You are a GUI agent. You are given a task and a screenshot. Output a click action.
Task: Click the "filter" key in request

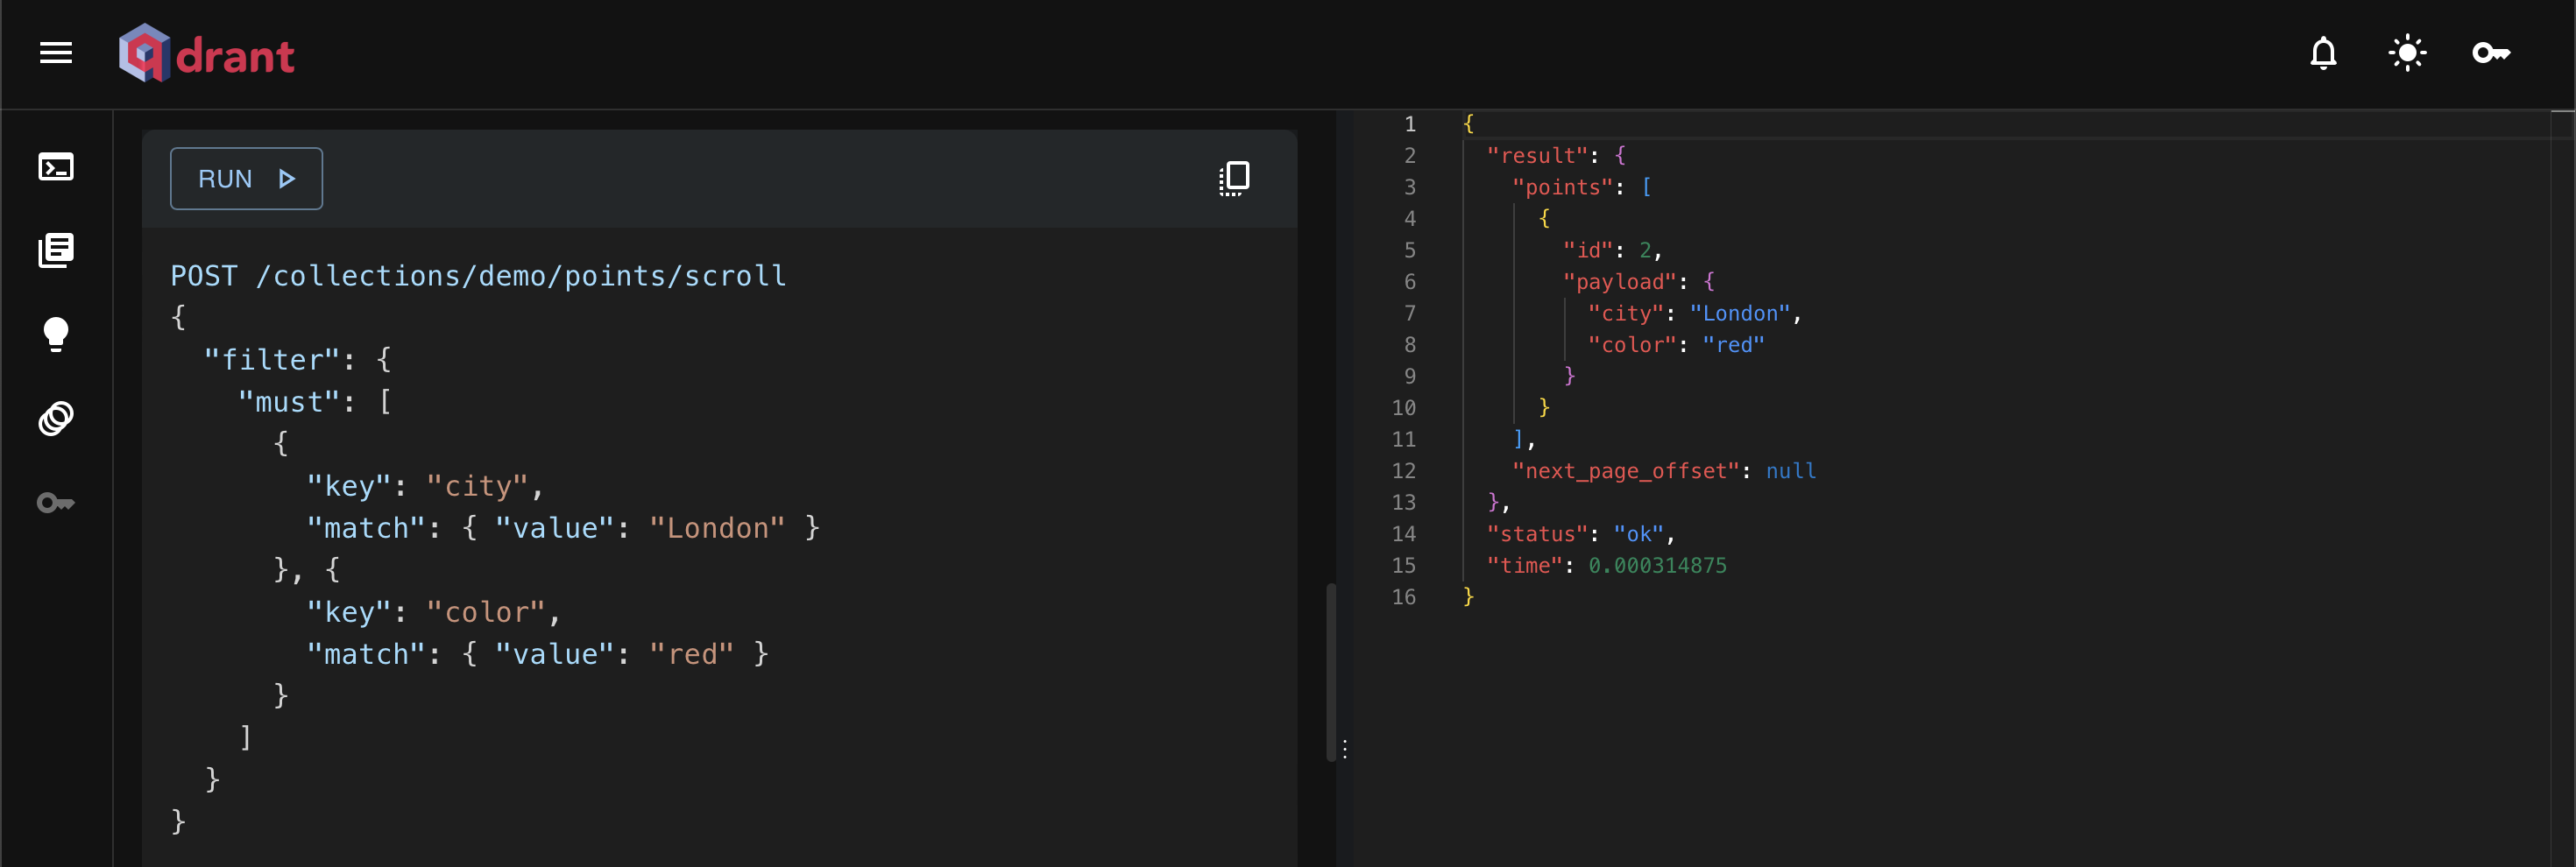tap(271, 360)
